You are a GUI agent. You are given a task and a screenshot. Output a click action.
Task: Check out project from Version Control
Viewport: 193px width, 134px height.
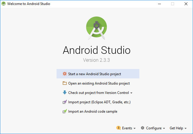coord(98,93)
